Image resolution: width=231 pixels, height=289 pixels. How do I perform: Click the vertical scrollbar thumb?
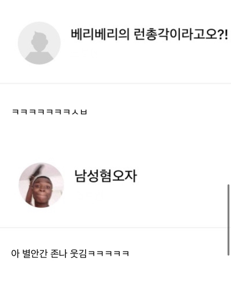pyautogui.click(x=229, y=220)
